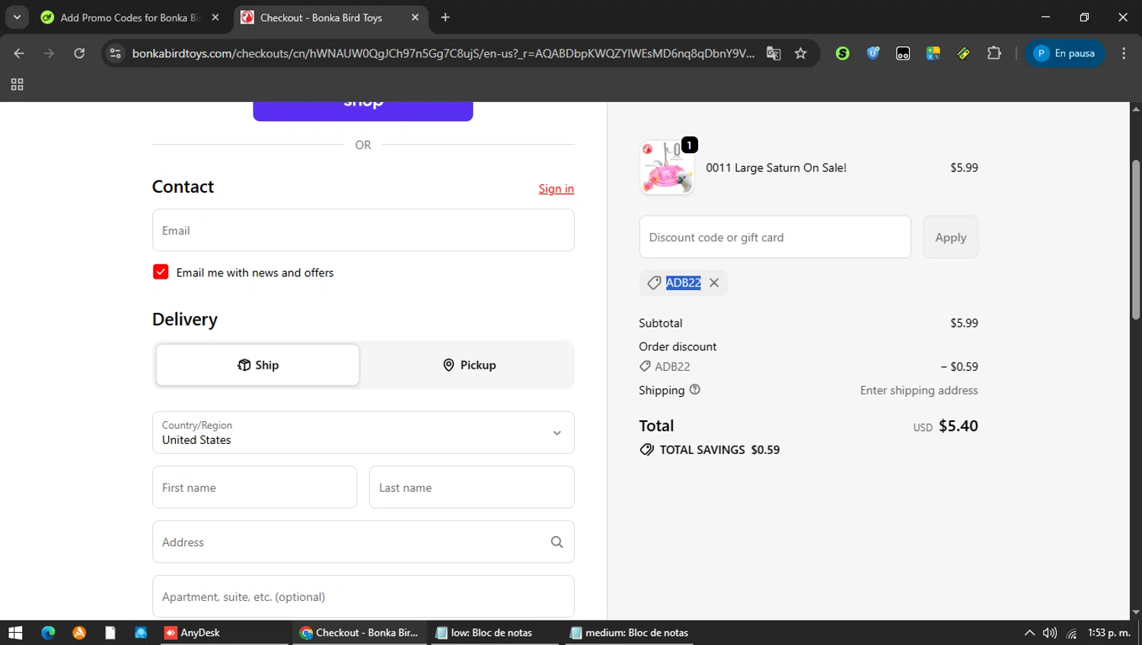This screenshot has height=645, width=1142.
Task: Expand the Country/Region dropdown
Action: coord(363,433)
